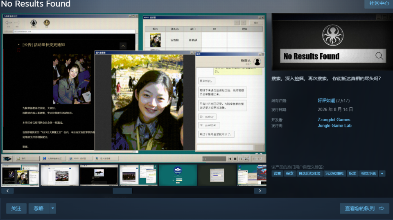This screenshot has height=220, width=393.
Task: Click the dark octopus bookmark icon in browser
Action: (34, 23)
